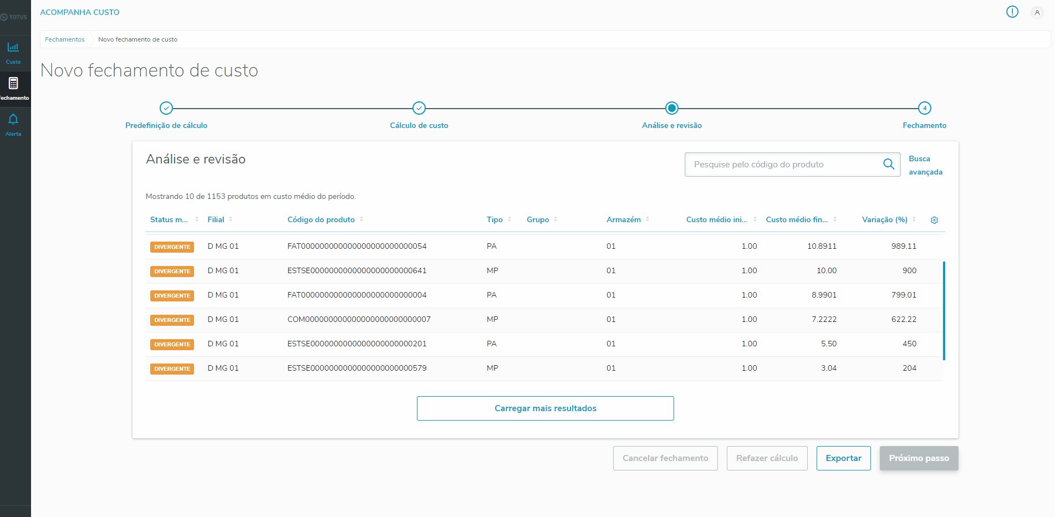Screen dimensions: 1055x517
Task: Open Busca avançada link
Action: [x=925, y=165]
